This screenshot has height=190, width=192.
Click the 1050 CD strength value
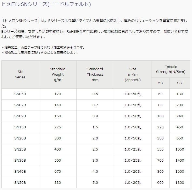tap(180, 149)
